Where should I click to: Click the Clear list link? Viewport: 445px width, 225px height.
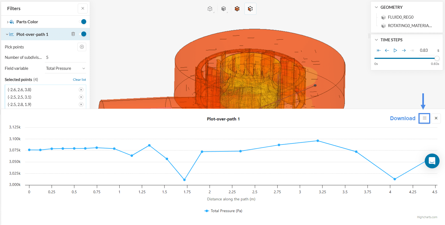pos(79,80)
